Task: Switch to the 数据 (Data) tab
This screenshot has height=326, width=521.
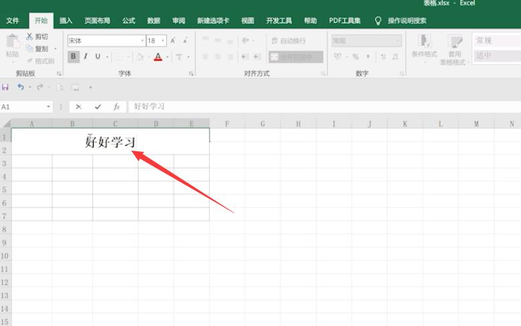Action: pos(153,21)
